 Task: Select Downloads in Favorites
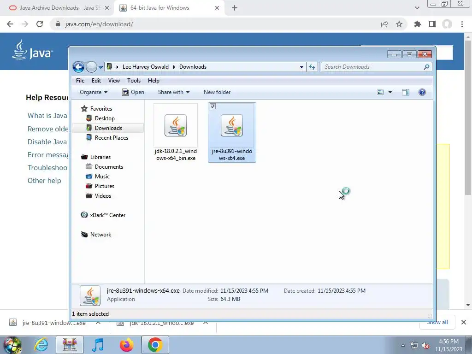(x=108, y=128)
